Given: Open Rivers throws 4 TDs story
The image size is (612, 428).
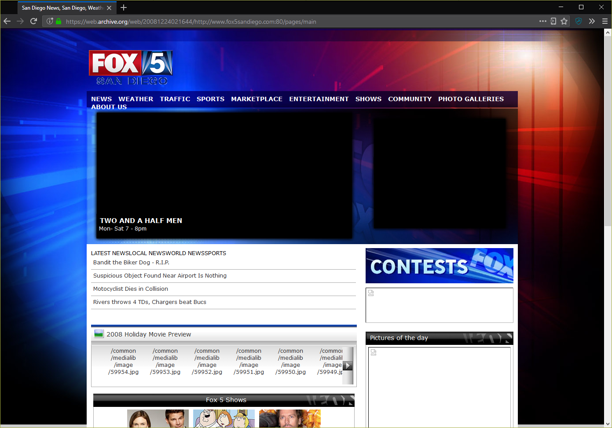Looking at the screenshot, I should (150, 302).
